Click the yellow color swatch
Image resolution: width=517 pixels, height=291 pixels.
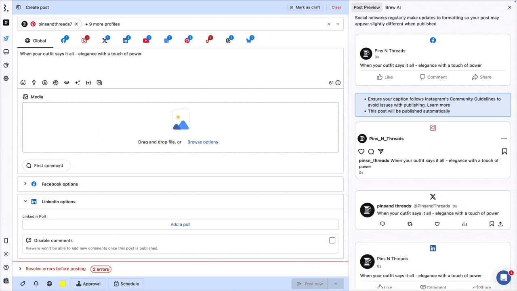[63, 284]
